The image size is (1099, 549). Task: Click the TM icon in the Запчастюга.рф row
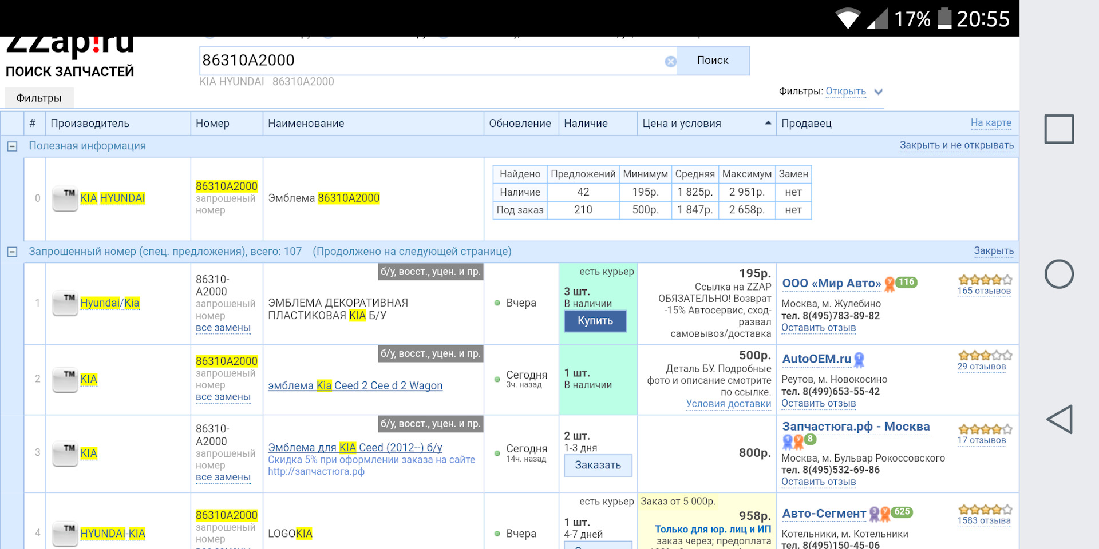tap(65, 453)
